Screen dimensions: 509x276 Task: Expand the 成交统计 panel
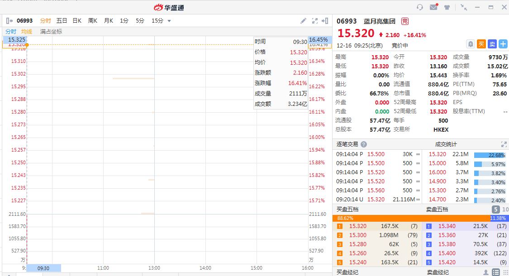click(504, 144)
